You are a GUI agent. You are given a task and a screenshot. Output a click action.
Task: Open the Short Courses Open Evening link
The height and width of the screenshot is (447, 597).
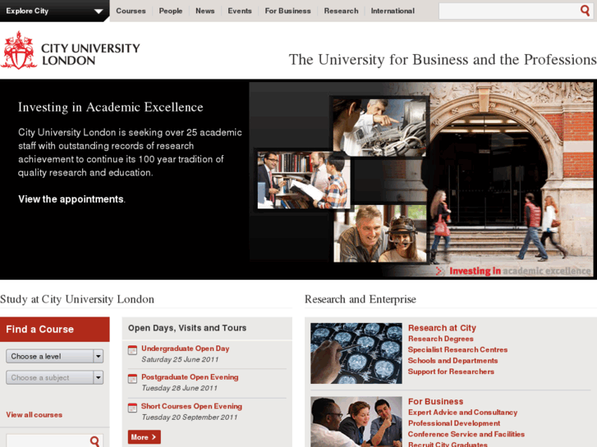(x=191, y=406)
